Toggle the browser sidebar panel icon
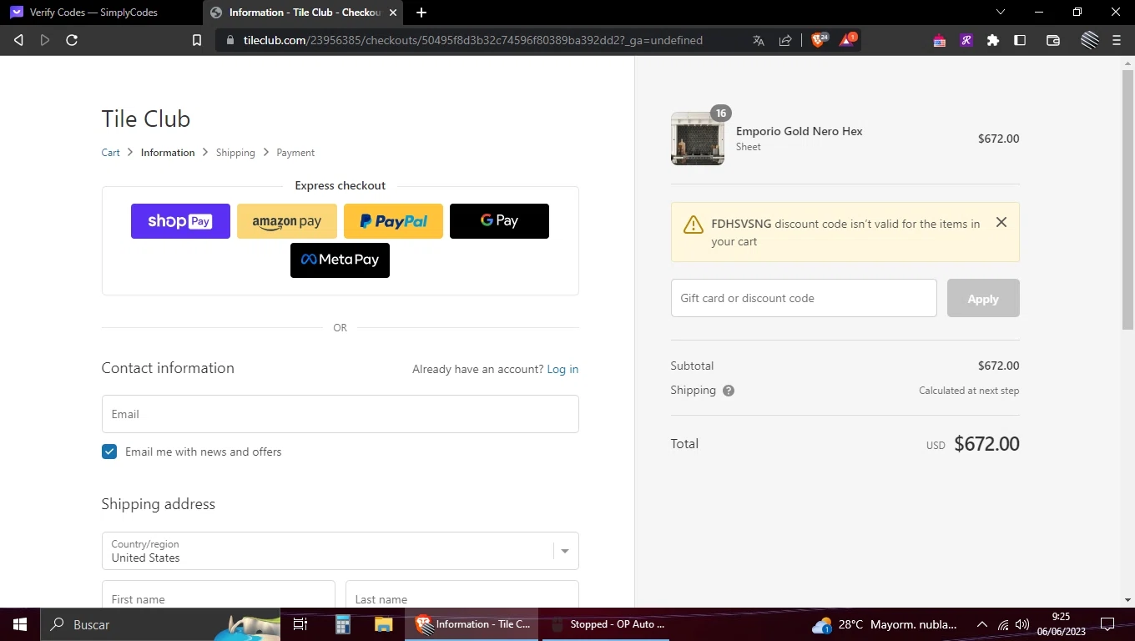1135x641 pixels. click(x=1020, y=40)
